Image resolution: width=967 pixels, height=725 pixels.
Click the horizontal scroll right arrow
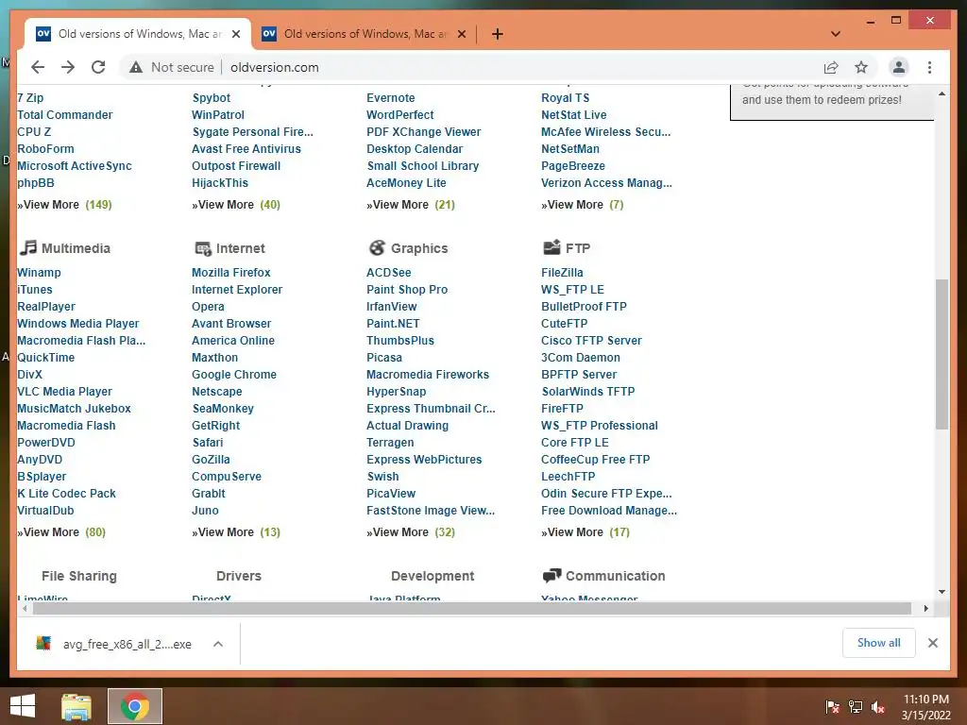point(925,609)
